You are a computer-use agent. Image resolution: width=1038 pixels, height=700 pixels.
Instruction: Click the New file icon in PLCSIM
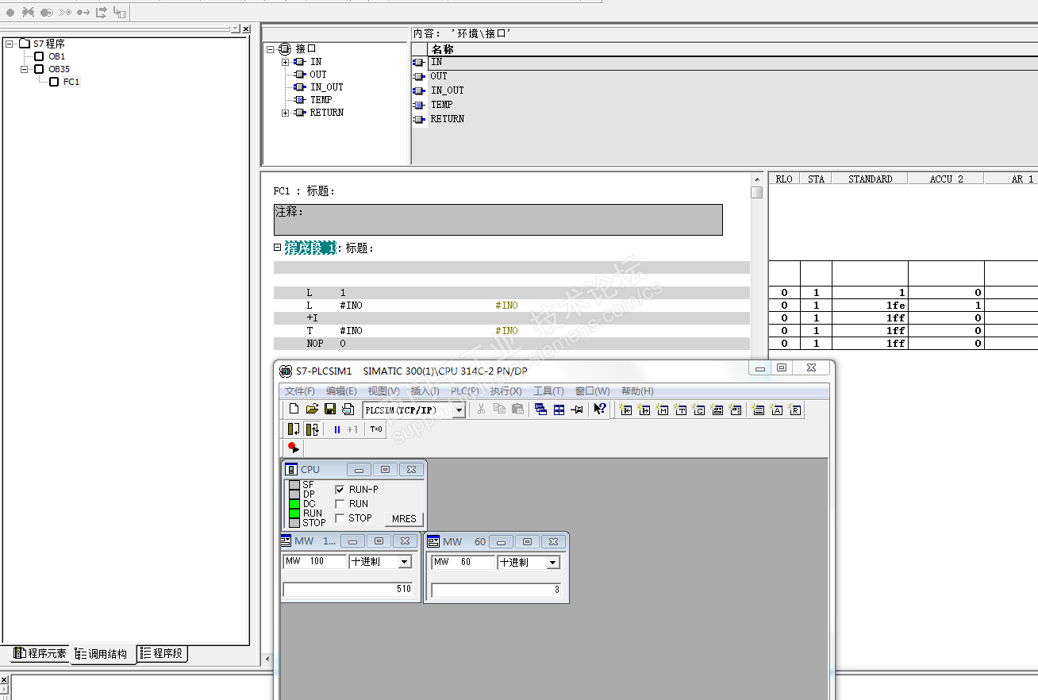[294, 410]
